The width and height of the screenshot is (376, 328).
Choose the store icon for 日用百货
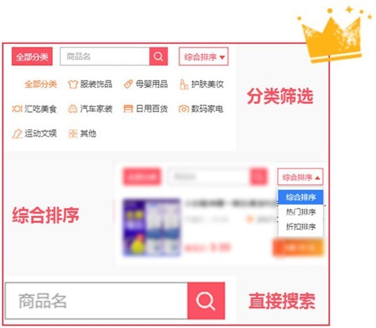pyautogui.click(x=128, y=109)
